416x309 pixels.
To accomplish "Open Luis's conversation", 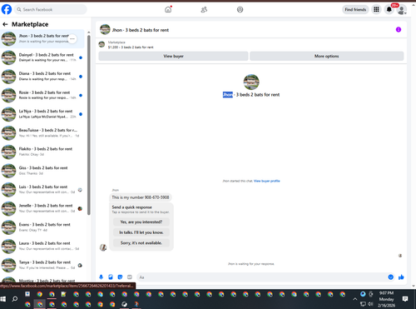I will [42, 190].
